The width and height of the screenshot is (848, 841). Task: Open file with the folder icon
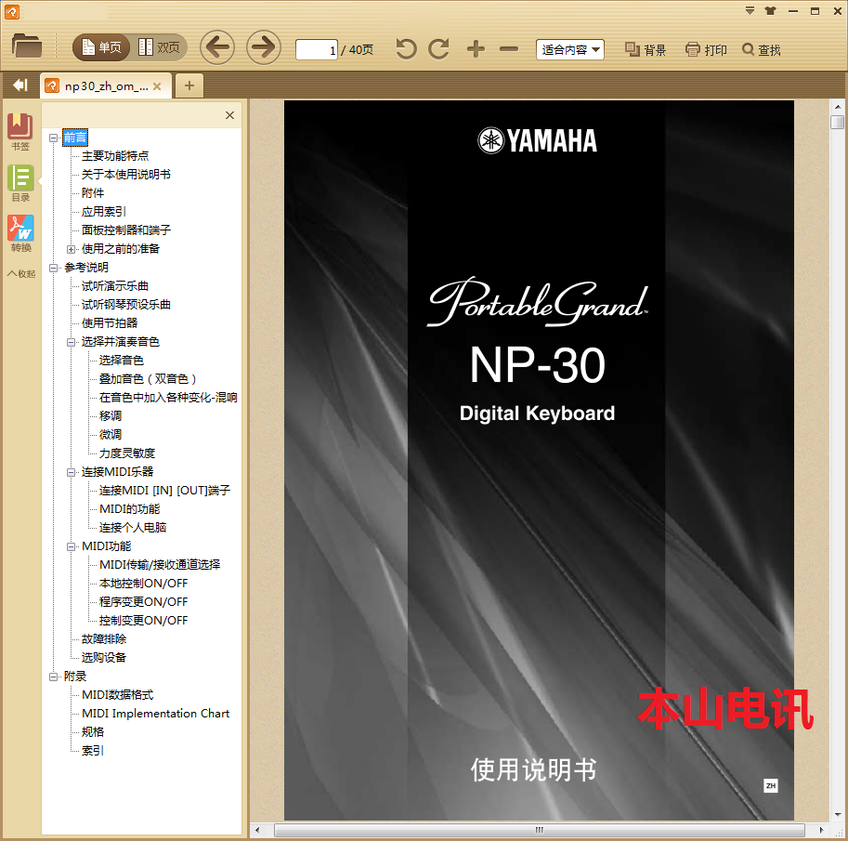27,46
